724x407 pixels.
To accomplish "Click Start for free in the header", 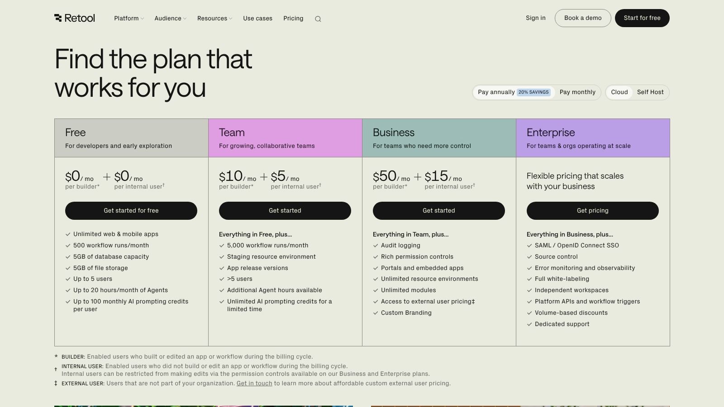I will pos(642,18).
